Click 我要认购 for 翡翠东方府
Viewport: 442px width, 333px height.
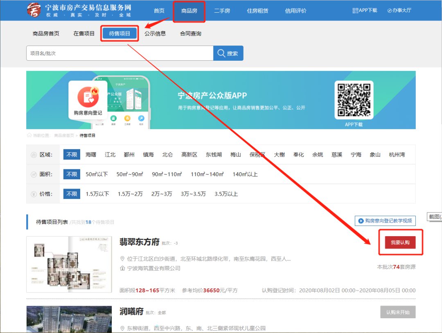point(400,243)
